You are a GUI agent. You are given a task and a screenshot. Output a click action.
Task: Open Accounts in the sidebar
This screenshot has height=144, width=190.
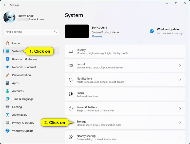(x=18, y=91)
